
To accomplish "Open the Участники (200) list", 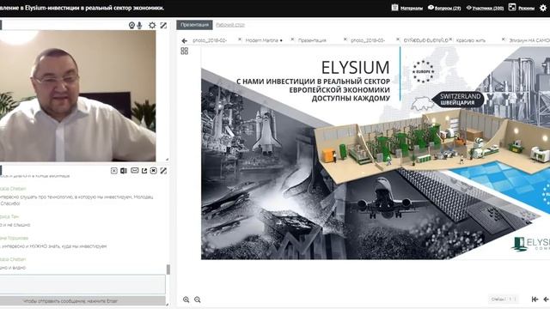I will click(x=487, y=8).
